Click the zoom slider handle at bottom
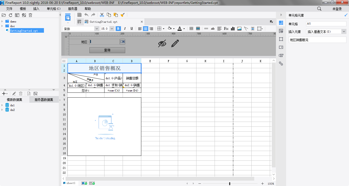Image resolution: width=349 pixels, height=186 pixels. click(x=230, y=183)
